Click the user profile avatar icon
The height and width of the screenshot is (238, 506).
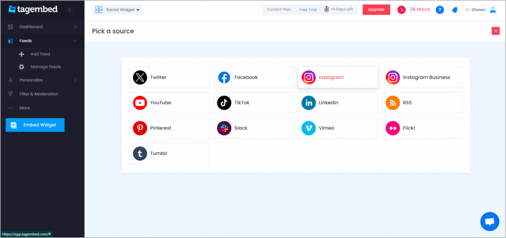[x=493, y=9]
